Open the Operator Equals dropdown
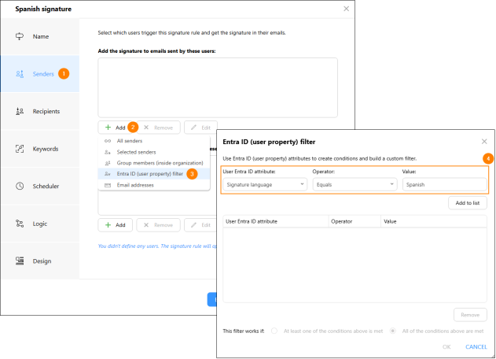The image size is (496, 359). point(355,184)
